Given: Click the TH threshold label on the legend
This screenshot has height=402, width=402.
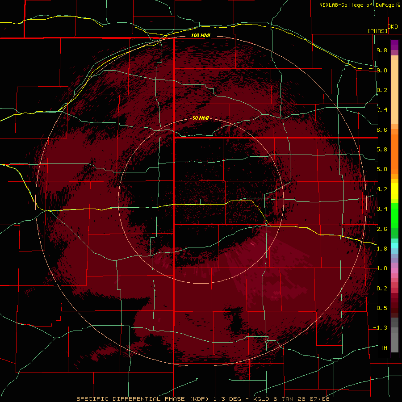Looking at the screenshot, I should [384, 348].
